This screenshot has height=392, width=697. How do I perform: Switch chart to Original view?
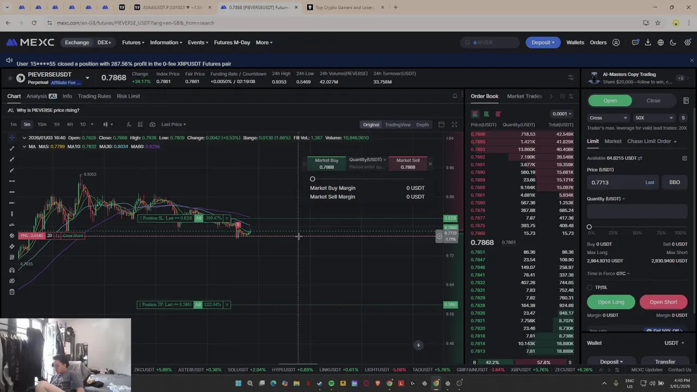(371, 125)
